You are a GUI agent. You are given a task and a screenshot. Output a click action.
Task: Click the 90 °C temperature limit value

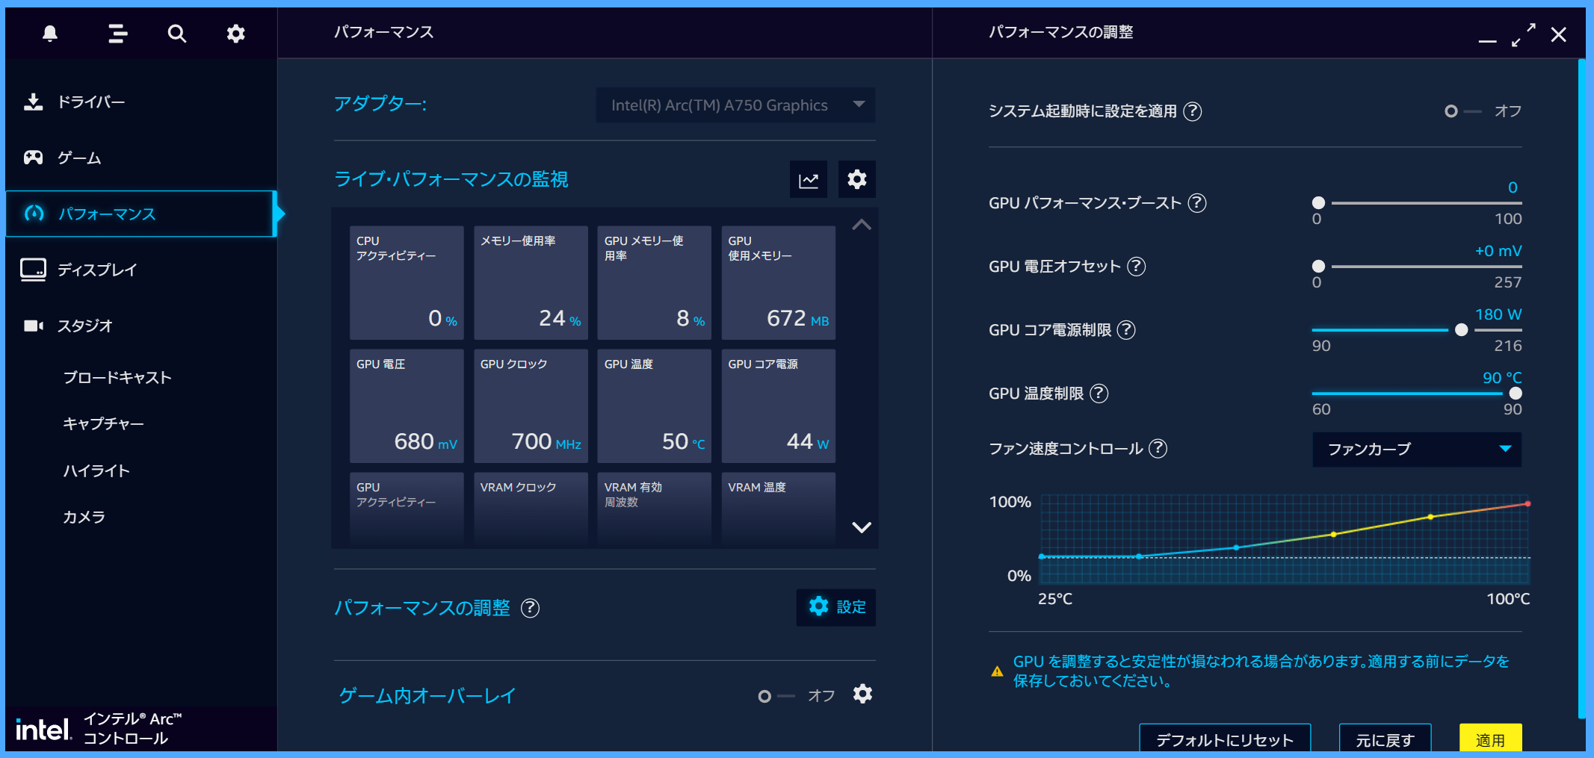1502,378
